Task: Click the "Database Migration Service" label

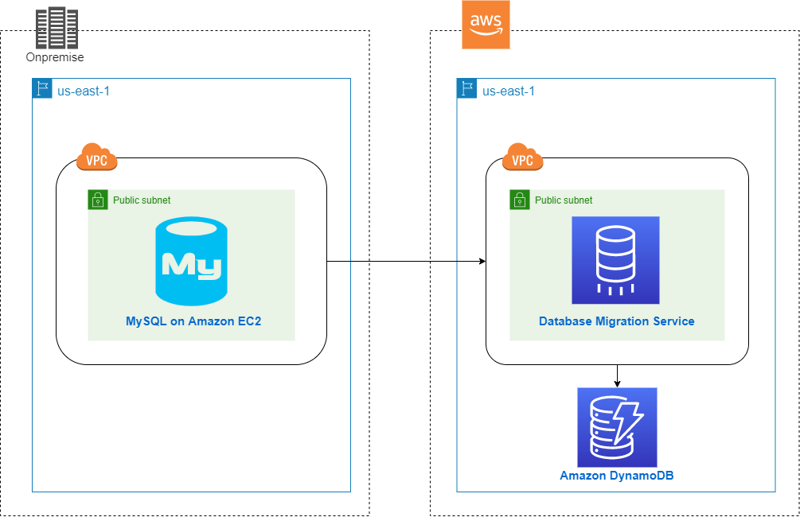Action: pyautogui.click(x=616, y=321)
